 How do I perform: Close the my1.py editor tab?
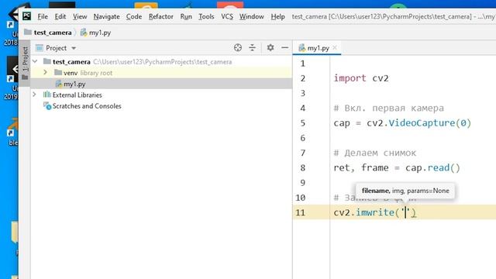[335, 48]
